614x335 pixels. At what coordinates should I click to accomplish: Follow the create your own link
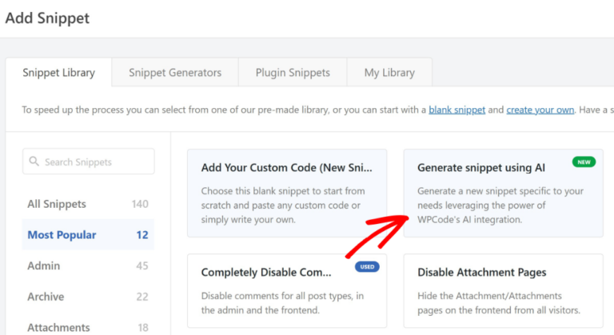coord(540,110)
